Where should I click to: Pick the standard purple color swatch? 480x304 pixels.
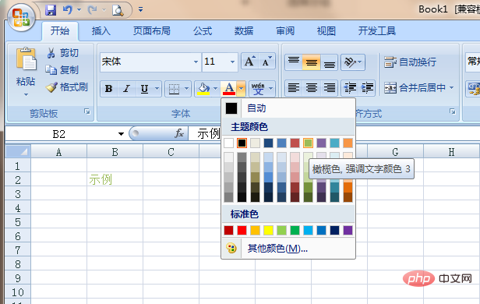348,230
